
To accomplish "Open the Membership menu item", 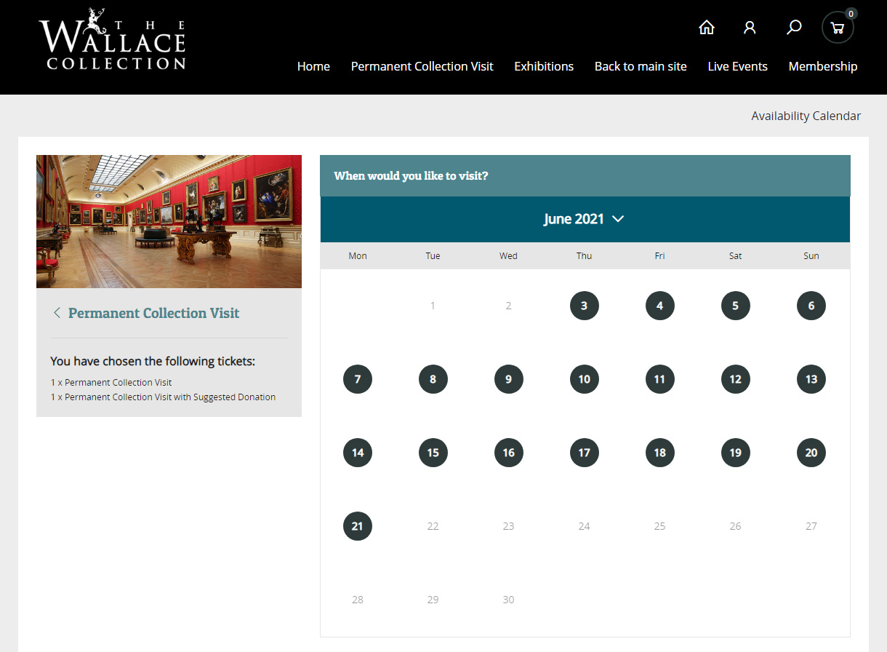I will click(823, 66).
